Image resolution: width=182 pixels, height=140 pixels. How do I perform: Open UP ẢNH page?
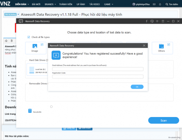click(x=81, y=4)
